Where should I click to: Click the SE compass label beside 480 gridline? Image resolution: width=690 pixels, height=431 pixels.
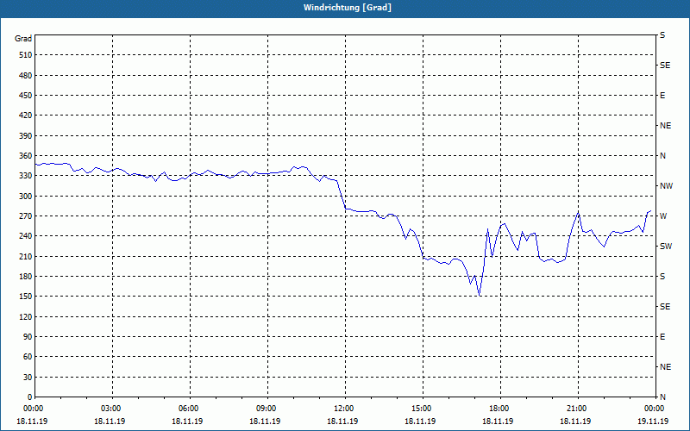665,66
